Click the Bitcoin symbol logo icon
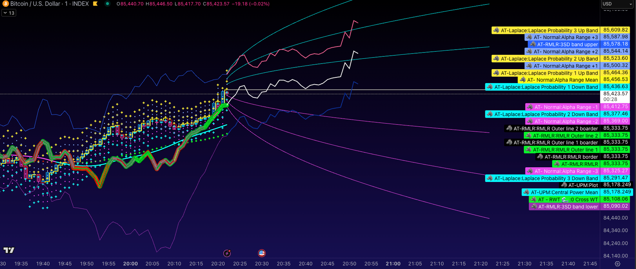The width and height of the screenshot is (636, 269). click(x=6, y=4)
